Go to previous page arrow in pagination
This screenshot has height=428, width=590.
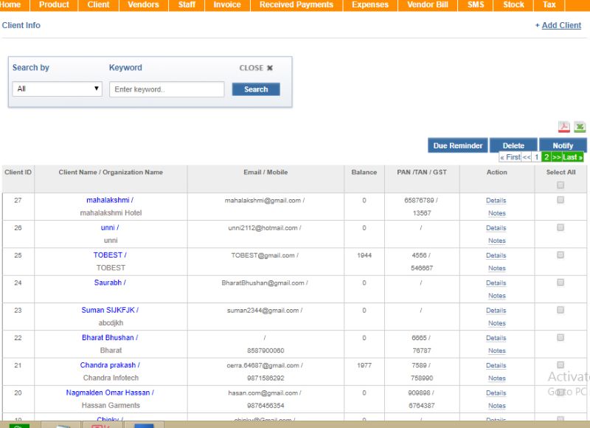527,157
